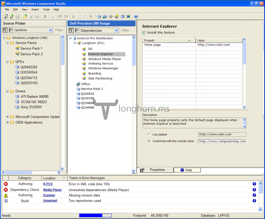Click the package with globe toolbar icon
265x219 pixels.
(x=105, y=17)
